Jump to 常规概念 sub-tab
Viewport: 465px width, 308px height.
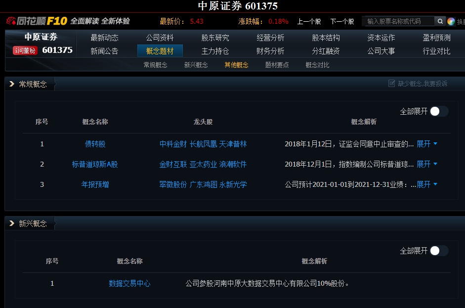tap(155, 65)
